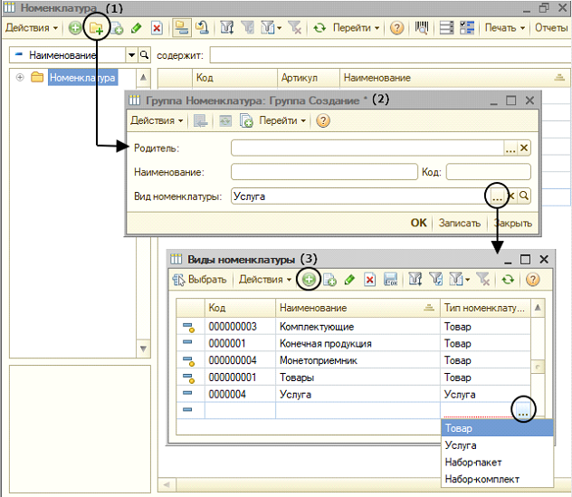Click green Add icon in Виды номенклатуры toolbar
572x497 pixels.
pos(309,280)
